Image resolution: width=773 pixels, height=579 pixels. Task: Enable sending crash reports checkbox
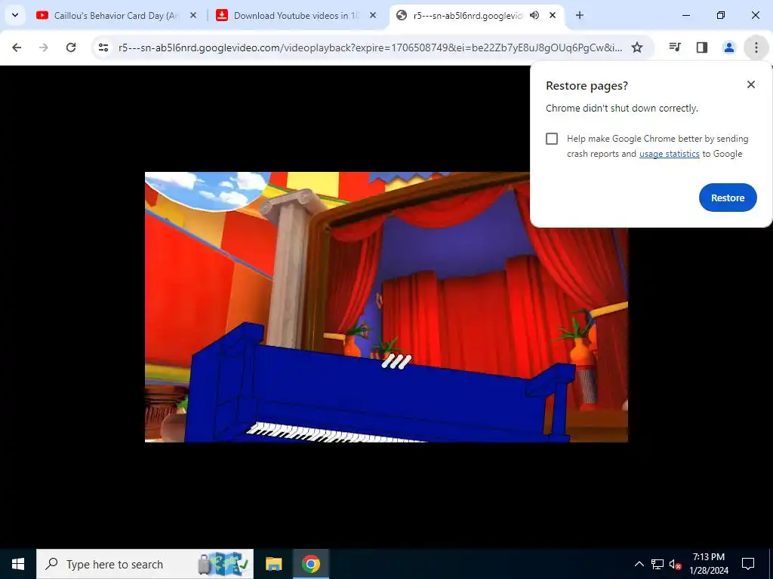coord(552,139)
